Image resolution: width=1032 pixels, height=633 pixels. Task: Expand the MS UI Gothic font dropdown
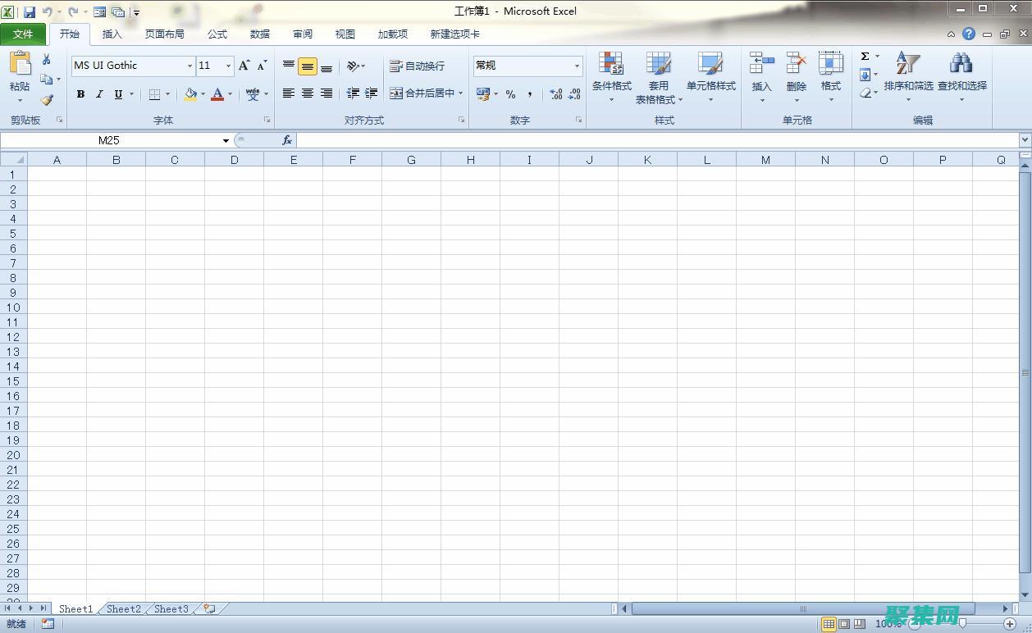point(190,66)
